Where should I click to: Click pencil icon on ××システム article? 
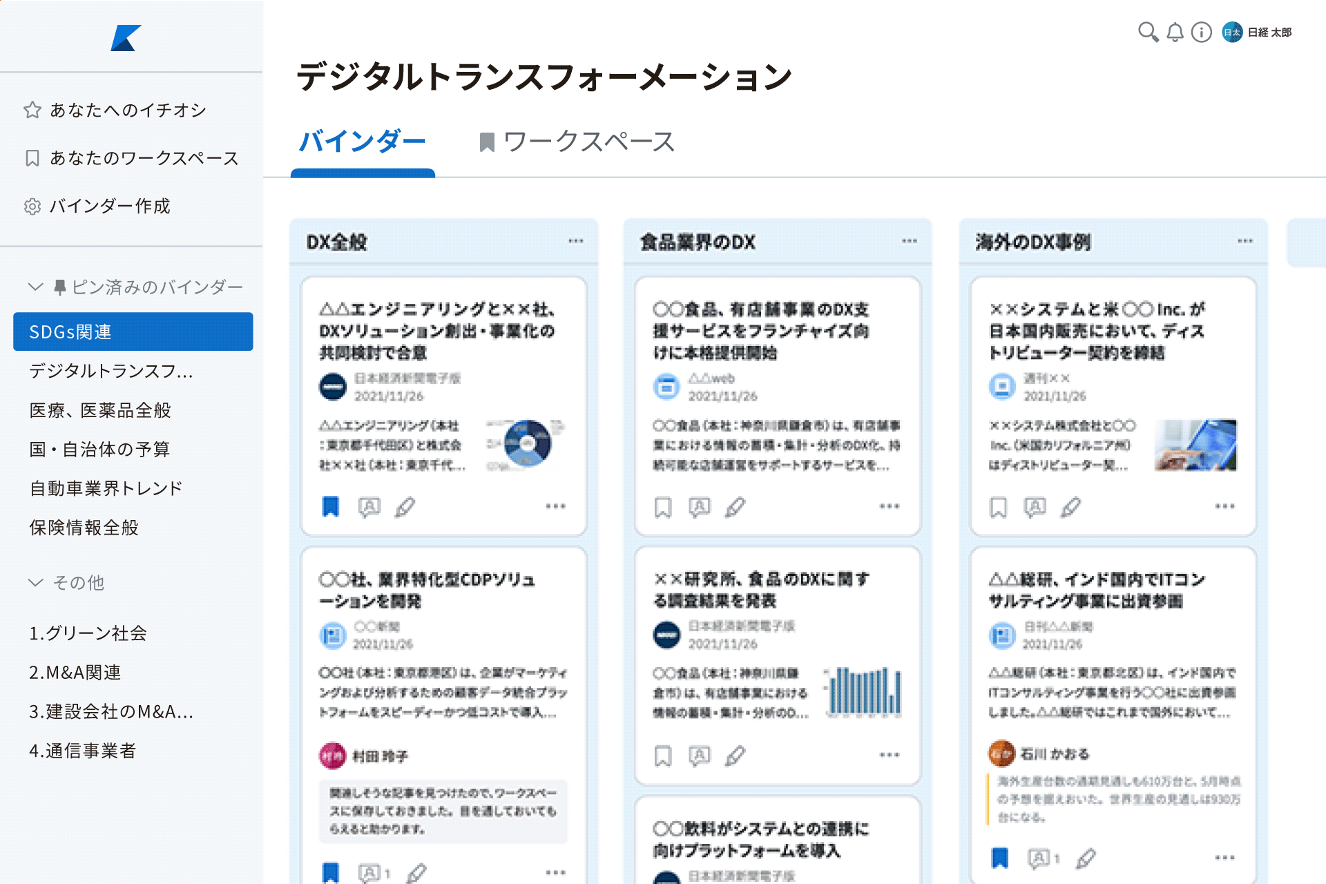[x=1071, y=507]
